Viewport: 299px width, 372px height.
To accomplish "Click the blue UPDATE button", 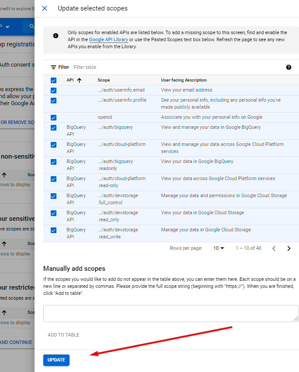I will coord(56,360).
